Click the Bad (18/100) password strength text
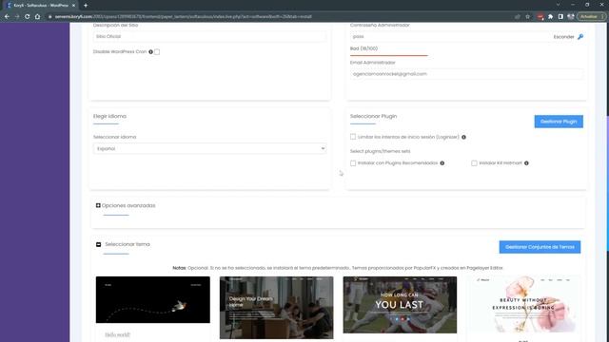The image size is (609, 342). point(363,48)
